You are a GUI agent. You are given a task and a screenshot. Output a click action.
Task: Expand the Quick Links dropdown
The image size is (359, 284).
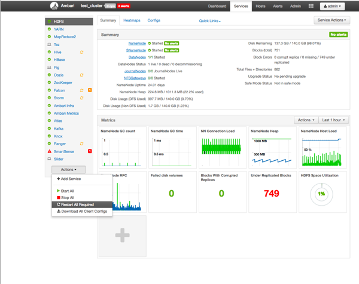[210, 21]
